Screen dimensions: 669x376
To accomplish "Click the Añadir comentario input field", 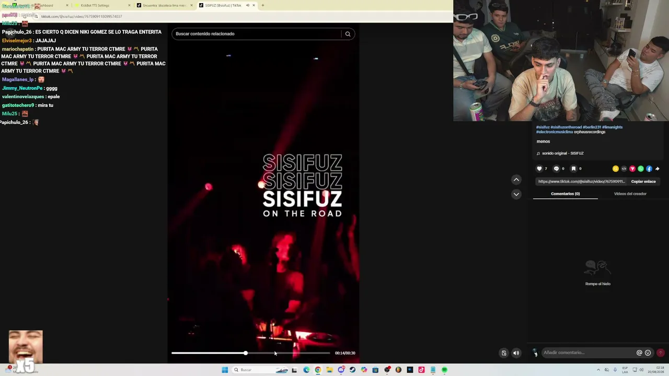I will pos(587,352).
